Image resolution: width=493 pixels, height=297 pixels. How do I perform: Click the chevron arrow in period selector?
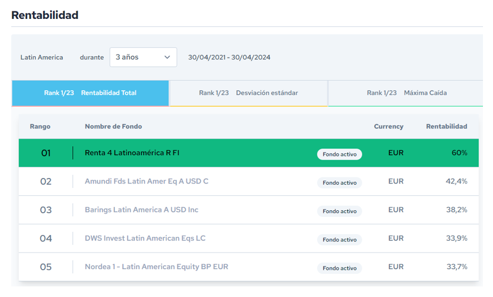tap(167, 57)
